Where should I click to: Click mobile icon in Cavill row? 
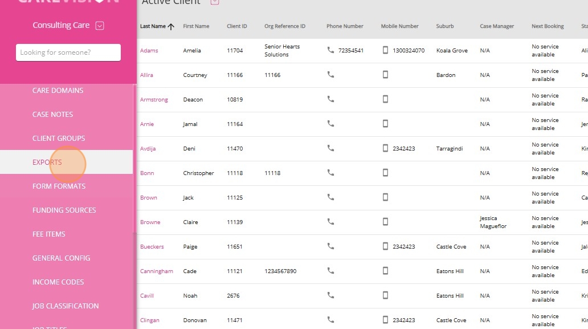click(x=385, y=295)
